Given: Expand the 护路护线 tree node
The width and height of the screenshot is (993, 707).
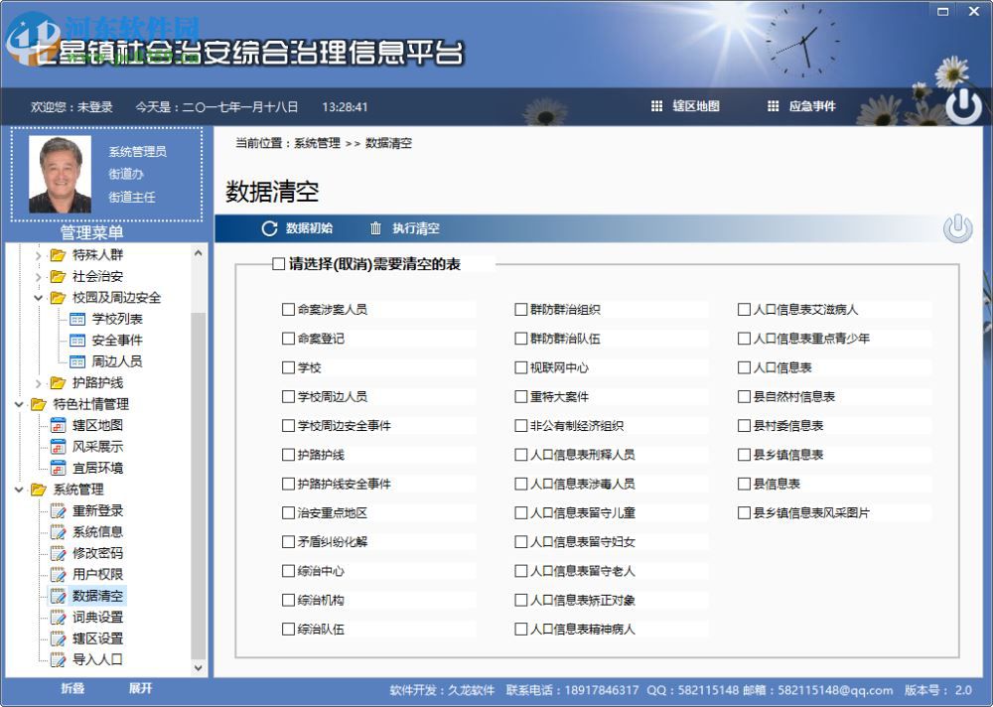Looking at the screenshot, I should point(40,382).
